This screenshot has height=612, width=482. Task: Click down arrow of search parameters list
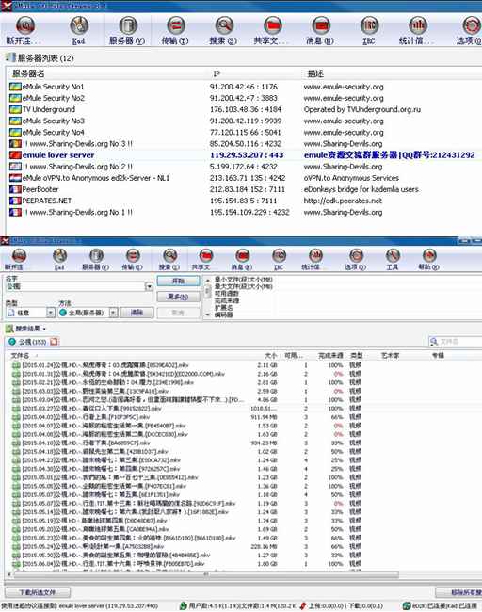tap(207, 314)
